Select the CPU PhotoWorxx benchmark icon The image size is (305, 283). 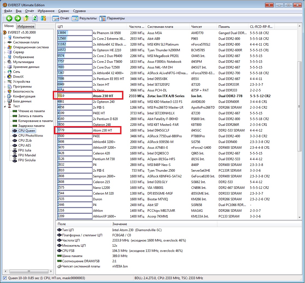15,135
